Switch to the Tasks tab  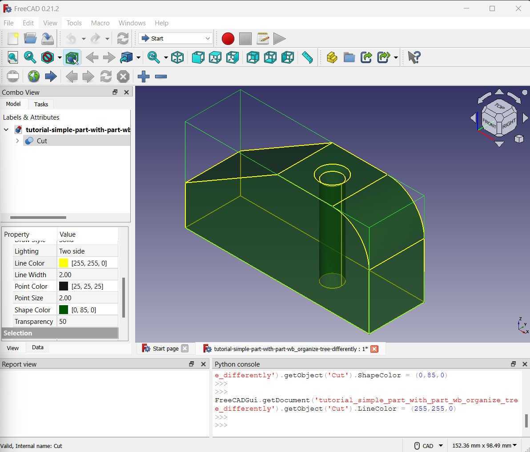[41, 104]
